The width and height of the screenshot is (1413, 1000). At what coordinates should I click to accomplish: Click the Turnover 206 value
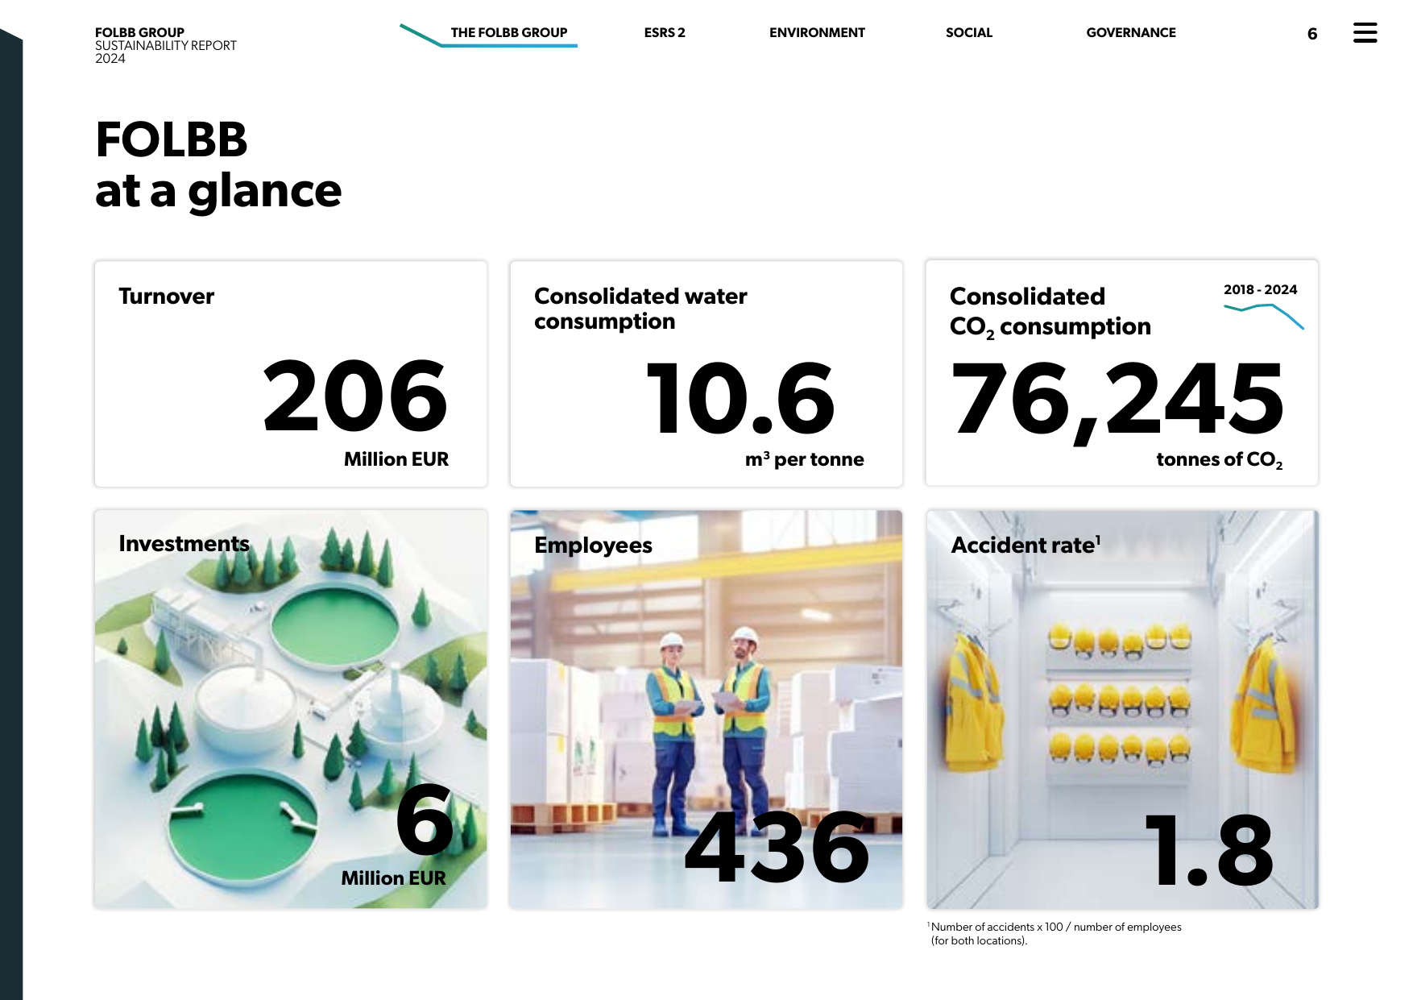(x=355, y=395)
